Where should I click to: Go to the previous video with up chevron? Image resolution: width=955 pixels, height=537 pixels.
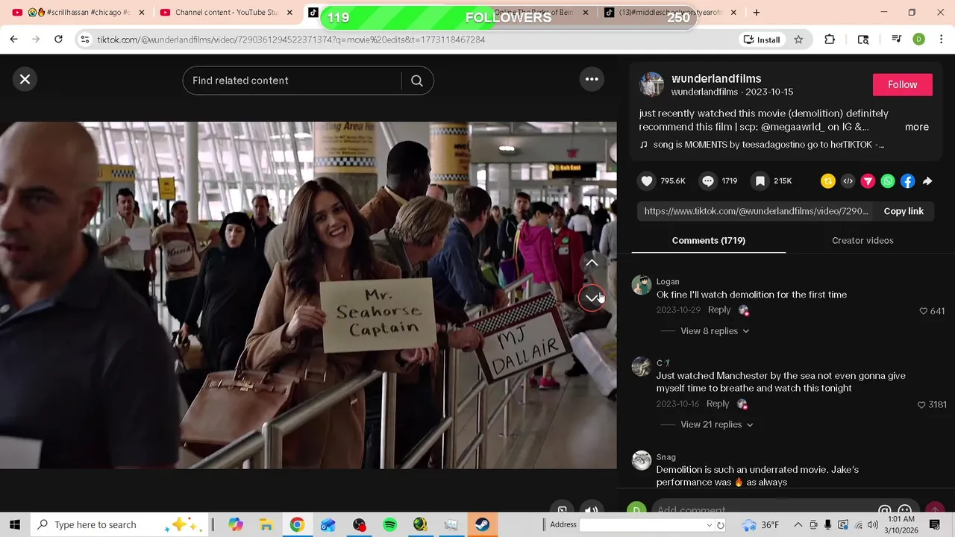click(592, 263)
